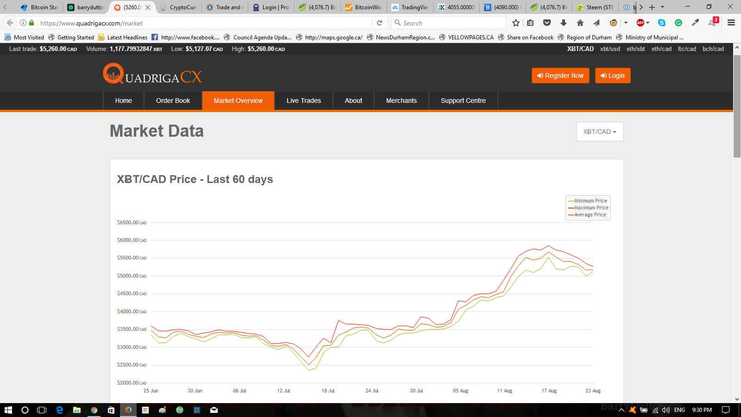Click the paper plane send icon

597,23
